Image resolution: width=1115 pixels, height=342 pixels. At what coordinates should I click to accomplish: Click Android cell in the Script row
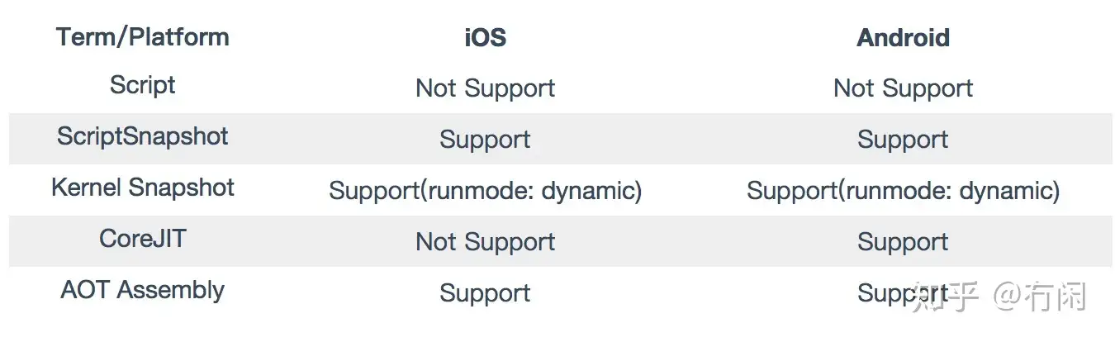tap(903, 88)
